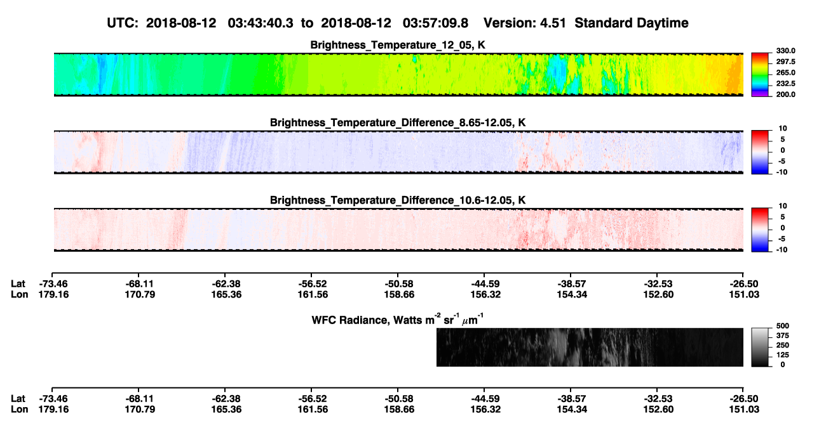Screen dimensions: 826x423
Task: Click the grayscale WFC Radiance colorbar
Action: 760,348
